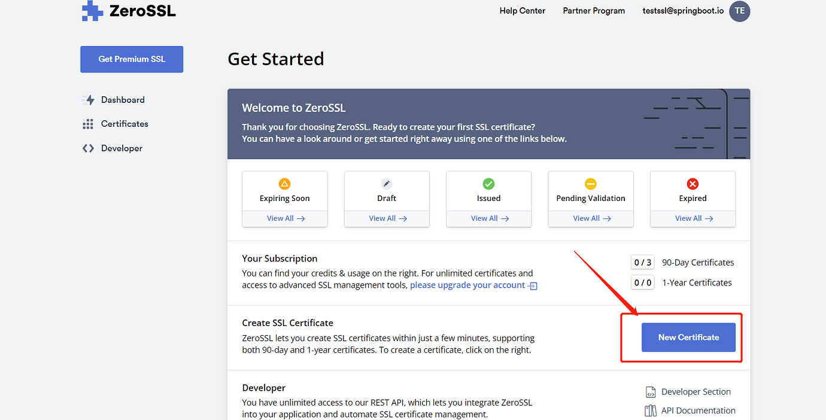This screenshot has width=826, height=420.
Task: Click the Welcome to ZeroSSL heading
Action: click(x=294, y=108)
